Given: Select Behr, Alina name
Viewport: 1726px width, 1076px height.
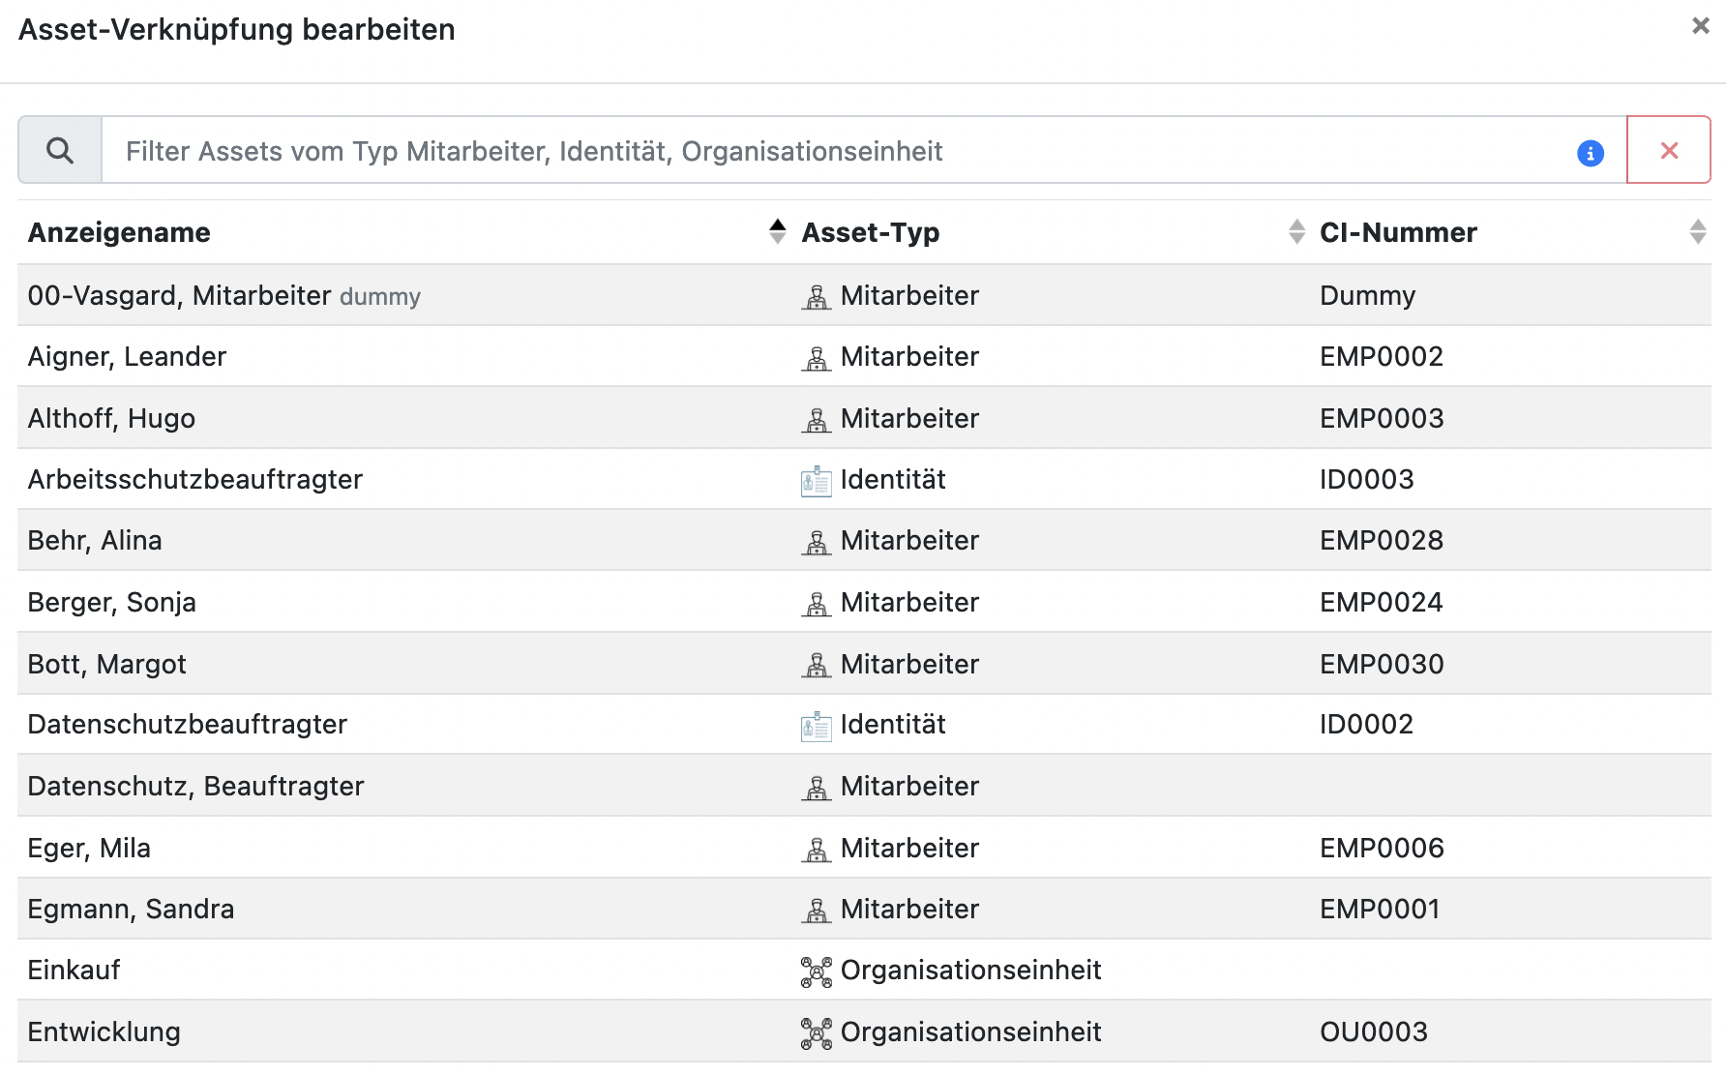Looking at the screenshot, I should 95,540.
